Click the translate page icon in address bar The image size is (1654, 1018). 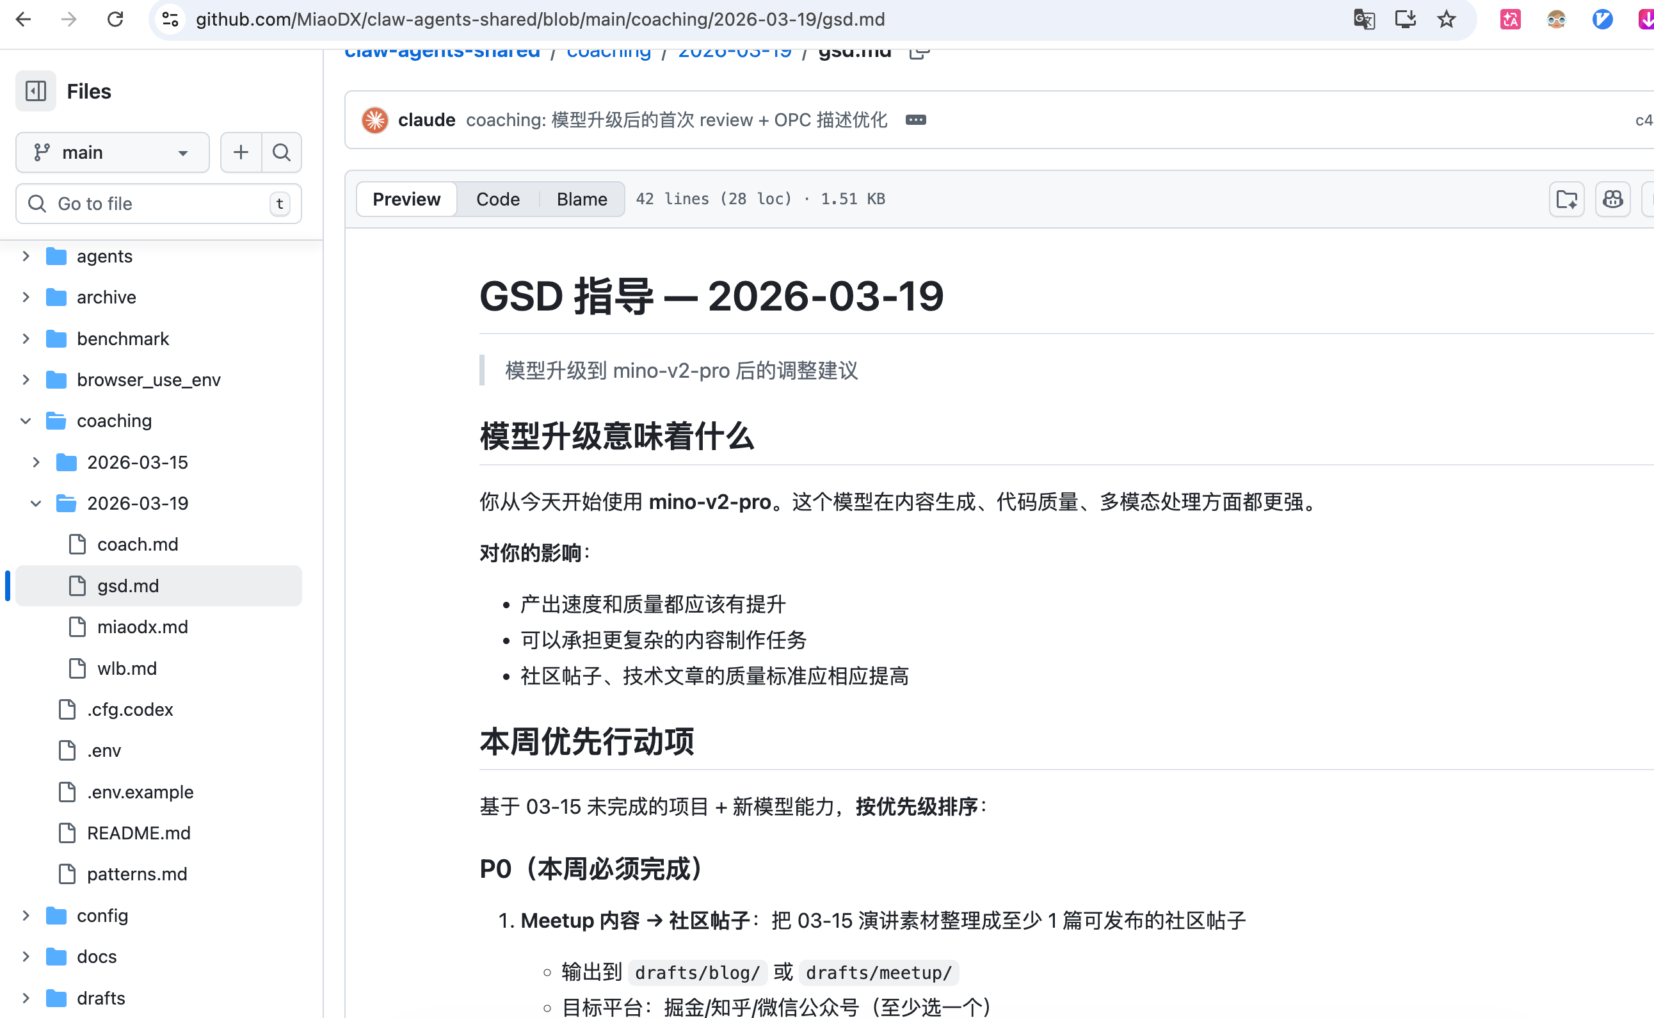click(x=1364, y=19)
